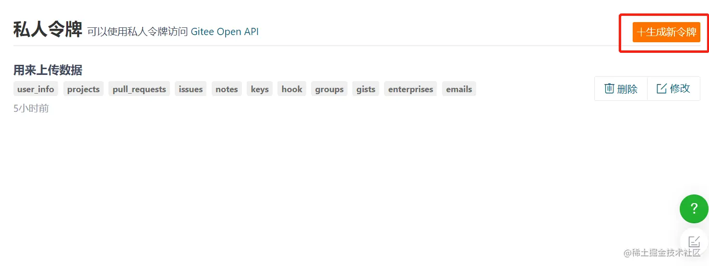709x266 pixels.
Task: Select the hook scope tag
Action: 292,89
